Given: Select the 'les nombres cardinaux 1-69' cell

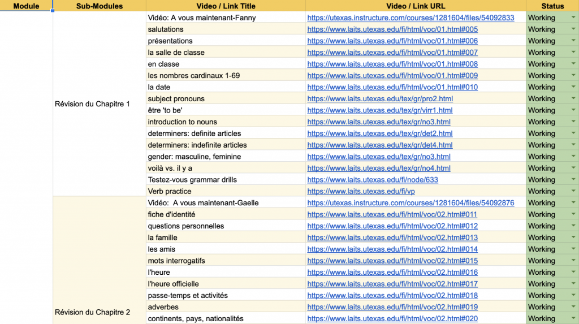Looking at the screenshot, I should point(226,75).
